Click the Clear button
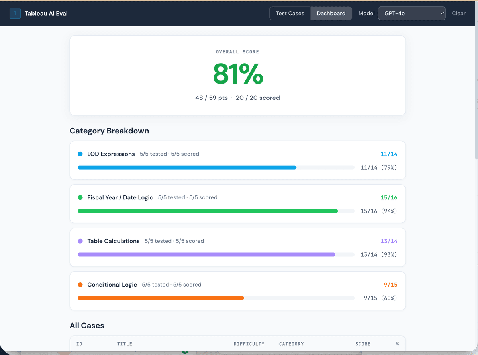Screen dimensions: 478x355 pyautogui.click(x=458, y=13)
